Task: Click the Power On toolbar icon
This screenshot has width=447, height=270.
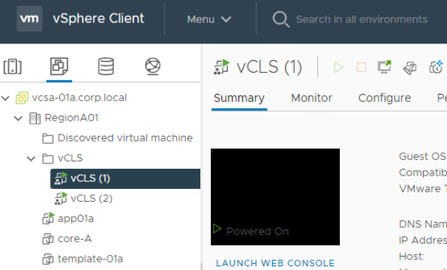Action: point(338,67)
